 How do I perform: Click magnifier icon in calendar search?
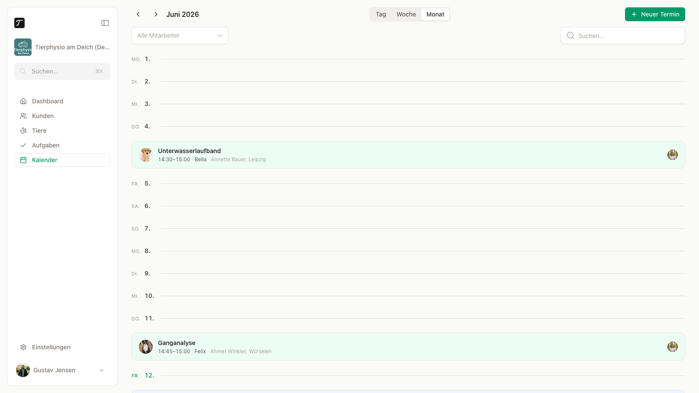tap(571, 35)
